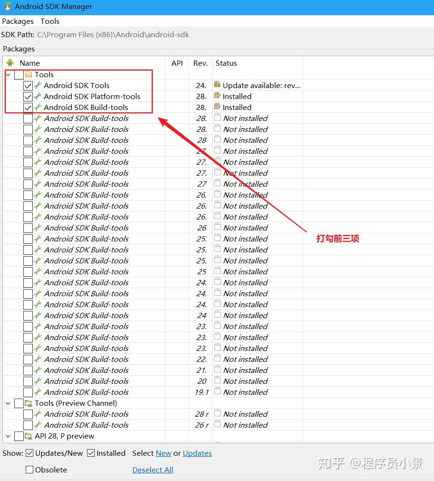Viewport: 434px width, 481px height.
Task: Click wrench icon on Build-tools rev 19.1 row
Action: coord(38,392)
